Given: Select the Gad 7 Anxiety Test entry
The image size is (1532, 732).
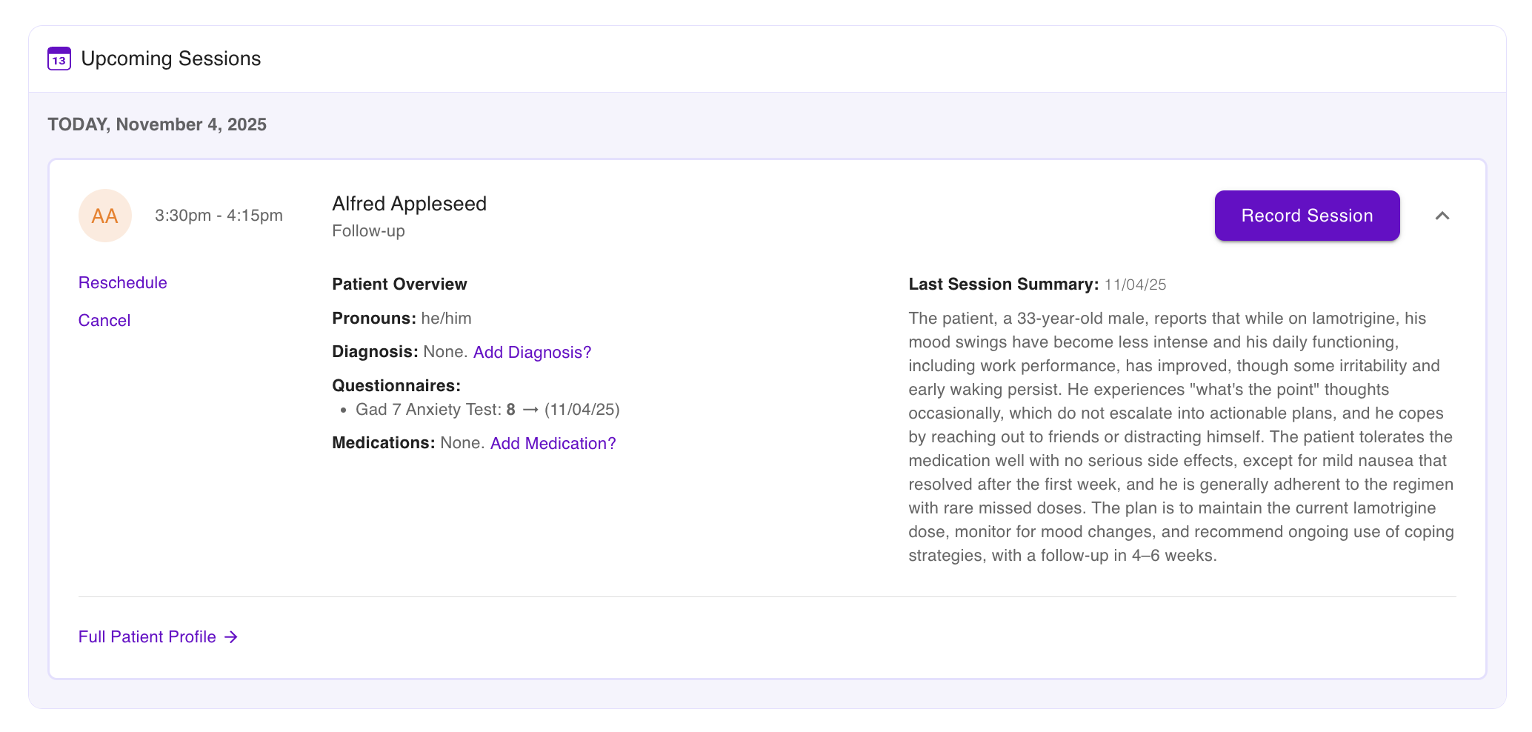Looking at the screenshot, I should coord(428,410).
